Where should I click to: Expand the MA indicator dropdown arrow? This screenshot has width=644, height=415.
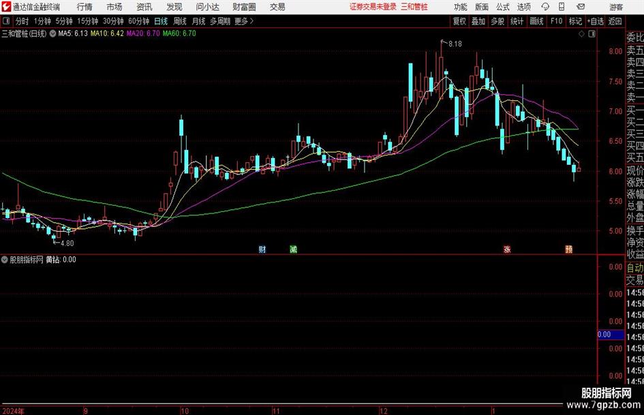(52, 33)
